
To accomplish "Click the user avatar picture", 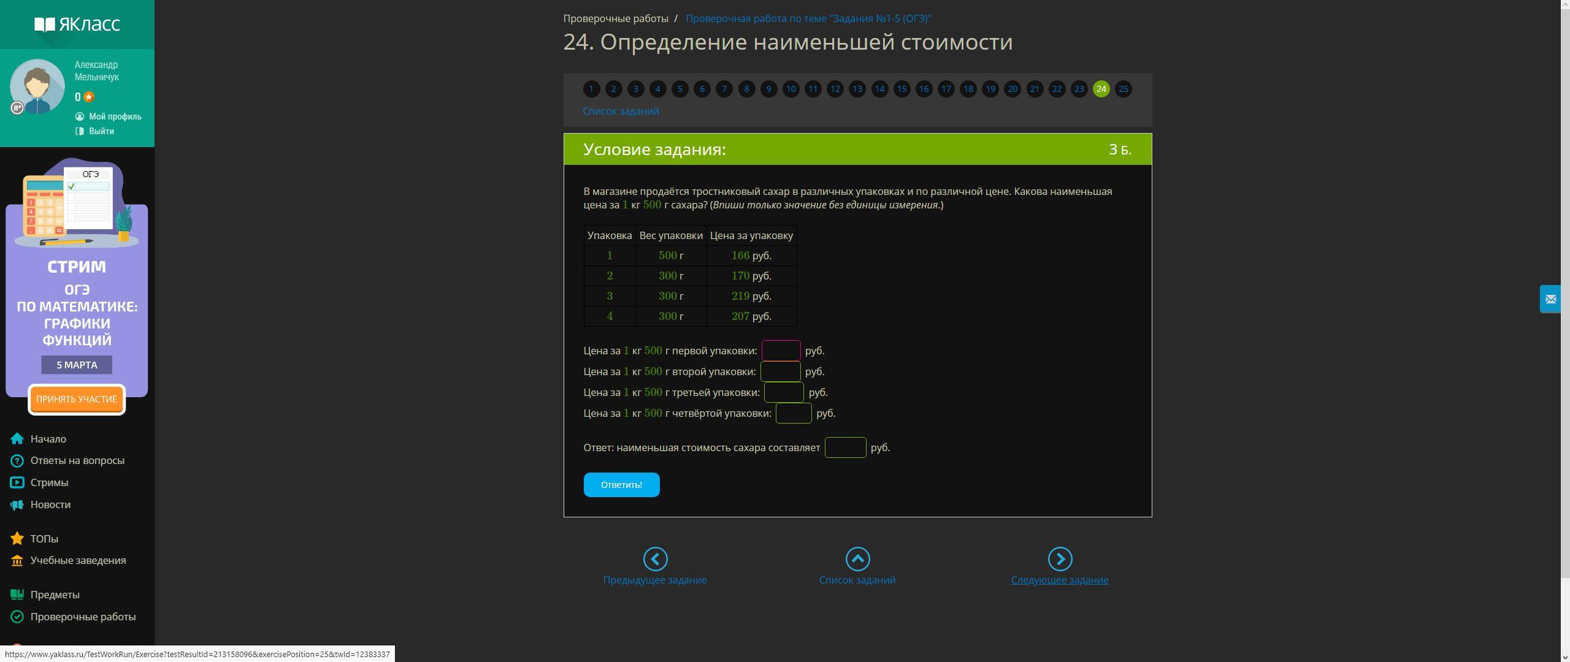I will click(x=37, y=86).
